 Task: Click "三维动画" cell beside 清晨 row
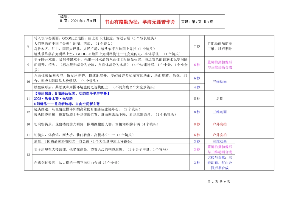point(220,141)
